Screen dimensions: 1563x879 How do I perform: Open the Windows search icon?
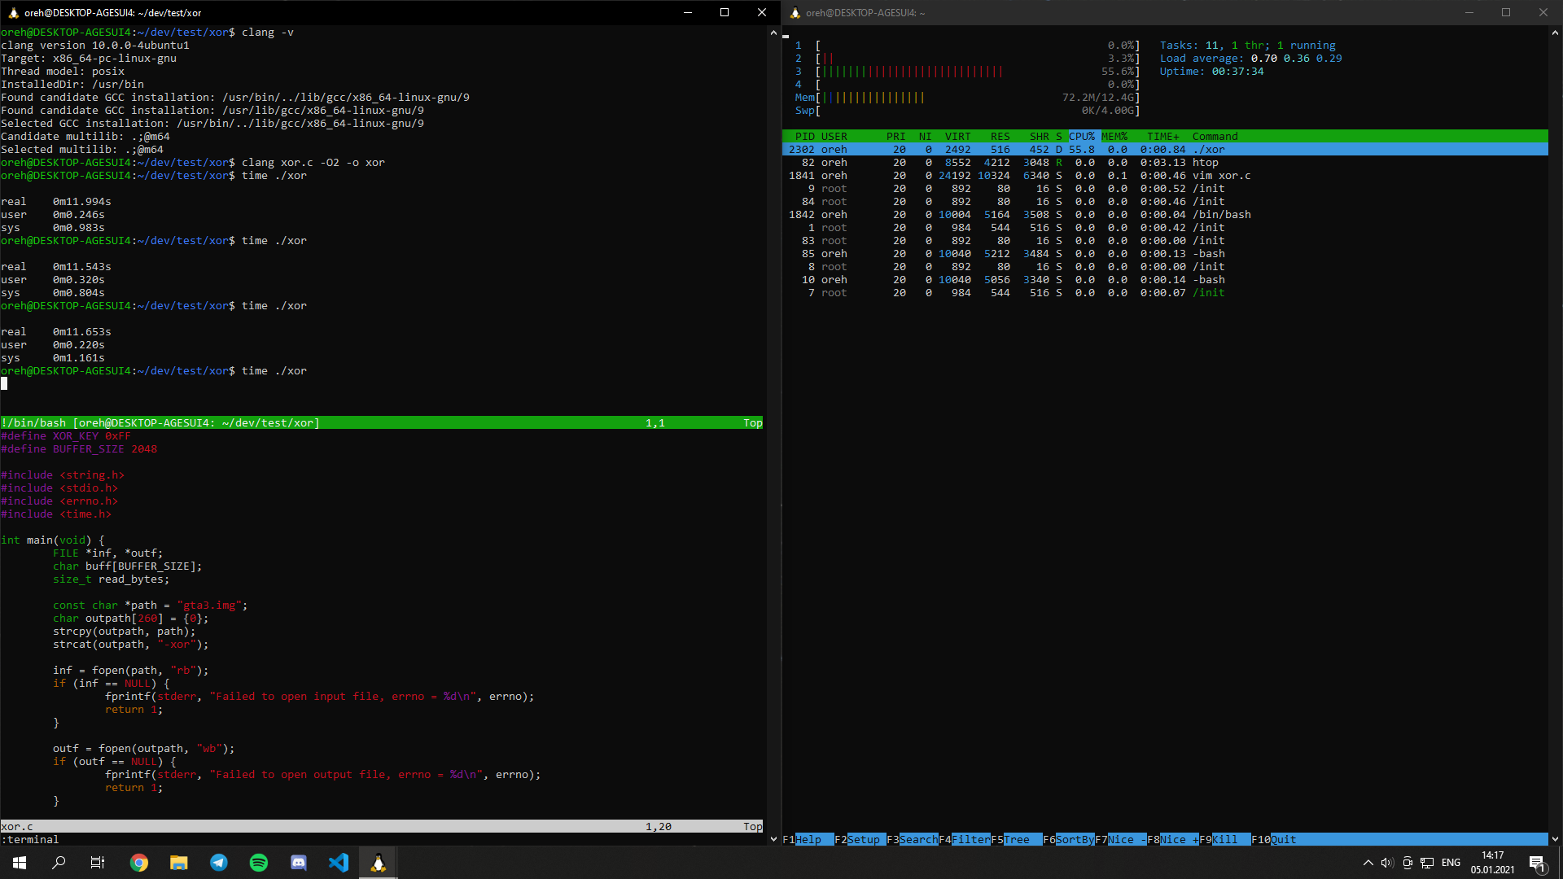pyautogui.click(x=59, y=863)
